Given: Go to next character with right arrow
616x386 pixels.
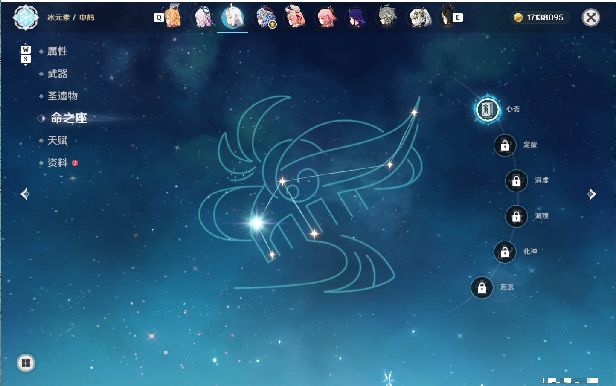Looking at the screenshot, I should [592, 194].
